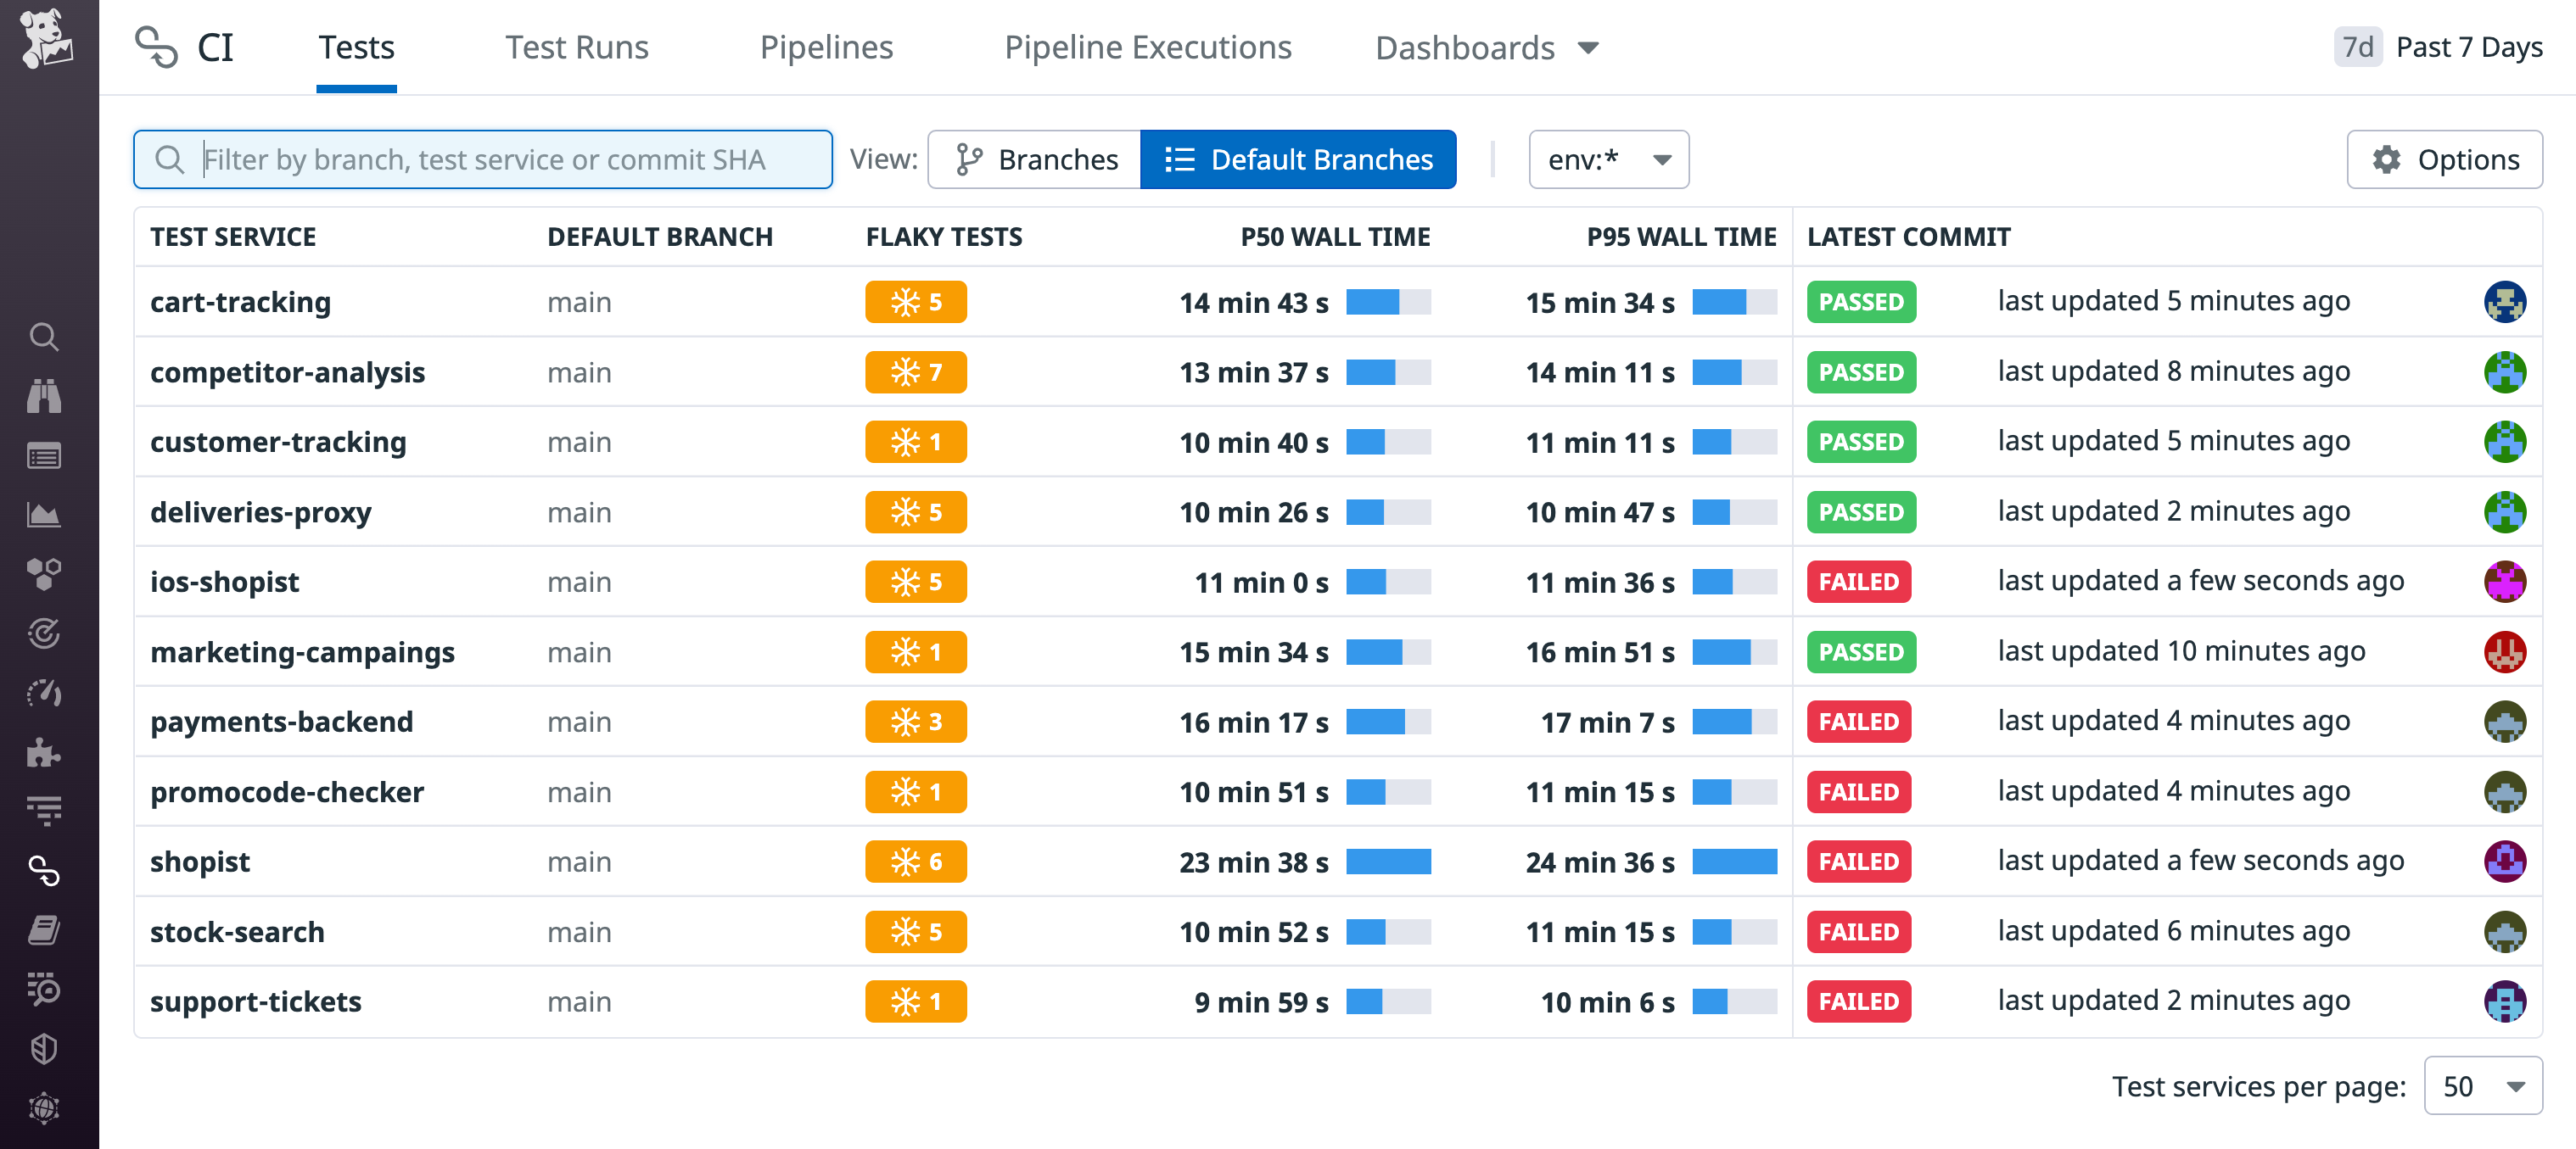Open the Integrations puzzle piece icon
The image size is (2576, 1149).
pos(46,752)
